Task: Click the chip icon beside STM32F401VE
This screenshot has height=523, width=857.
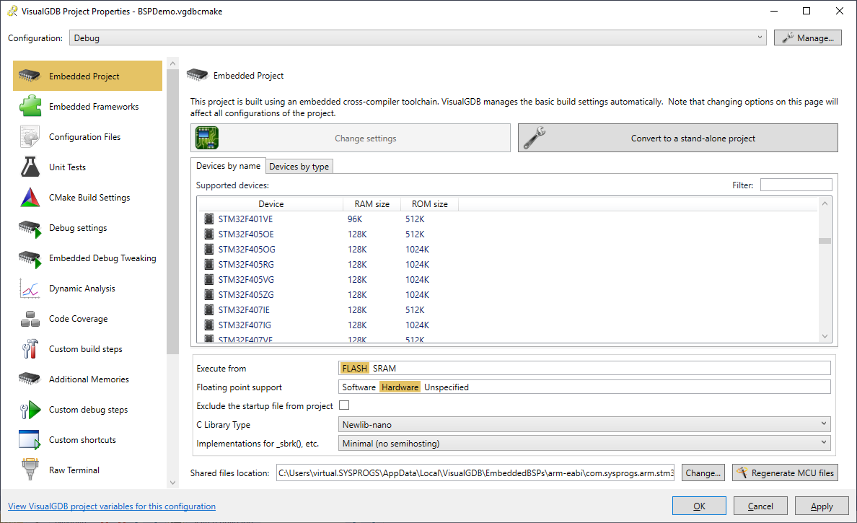Action: coord(208,219)
